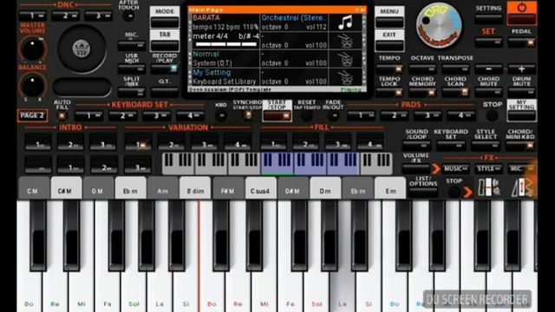Turn the Master Volume knob
The width and height of the screenshot is (555, 312).
(x=33, y=49)
